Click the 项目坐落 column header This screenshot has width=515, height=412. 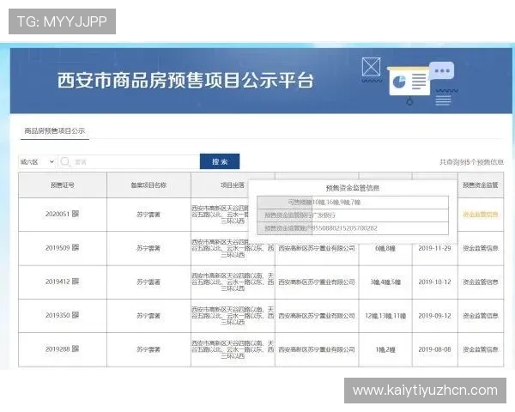(x=233, y=185)
